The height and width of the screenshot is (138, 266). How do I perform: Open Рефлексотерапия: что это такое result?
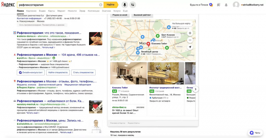[49, 33]
